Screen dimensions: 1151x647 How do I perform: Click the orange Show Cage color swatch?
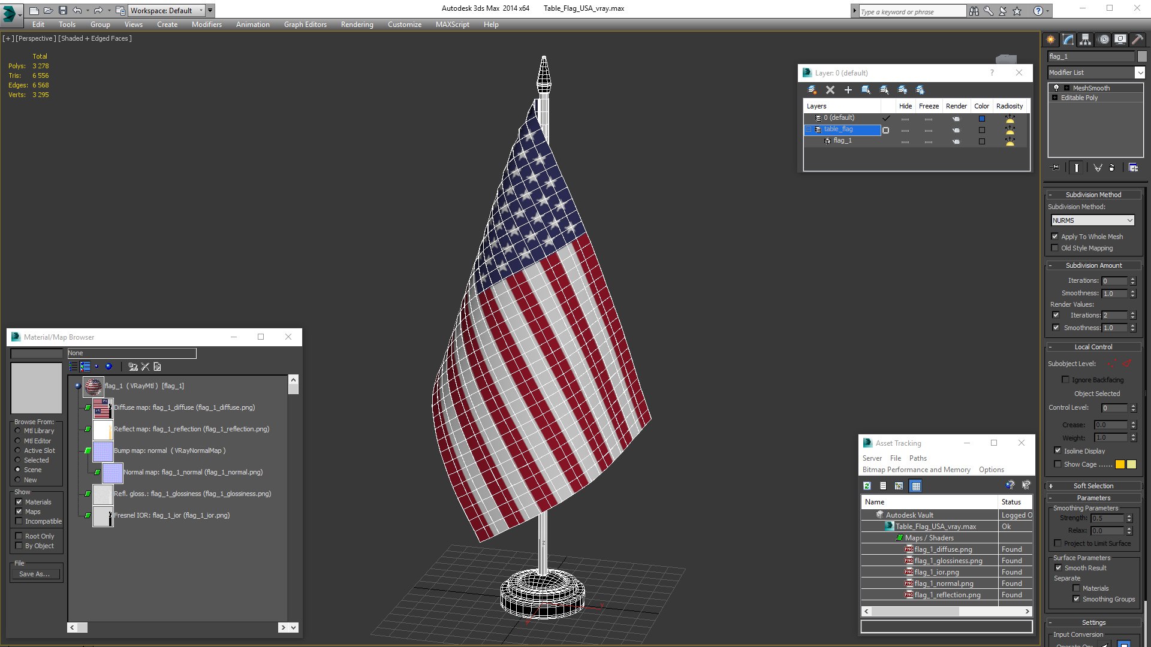pos(1120,464)
